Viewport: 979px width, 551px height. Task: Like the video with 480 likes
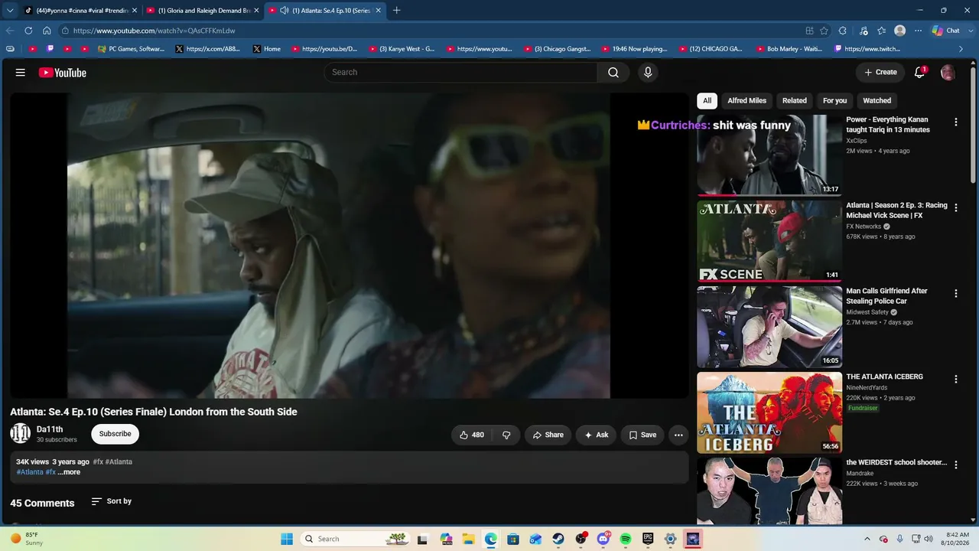coord(472,435)
